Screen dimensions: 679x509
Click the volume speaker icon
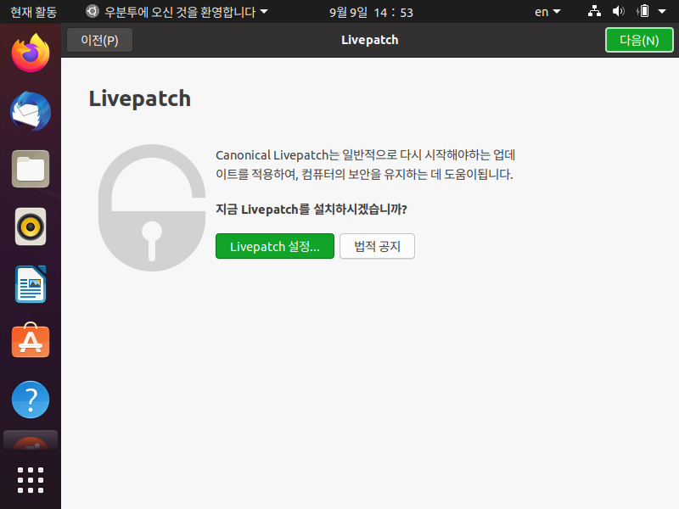(619, 11)
